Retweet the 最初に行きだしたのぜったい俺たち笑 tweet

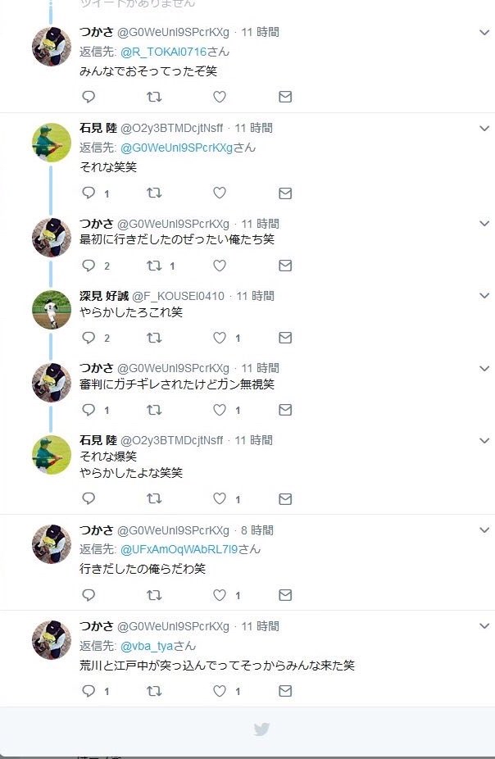(154, 266)
